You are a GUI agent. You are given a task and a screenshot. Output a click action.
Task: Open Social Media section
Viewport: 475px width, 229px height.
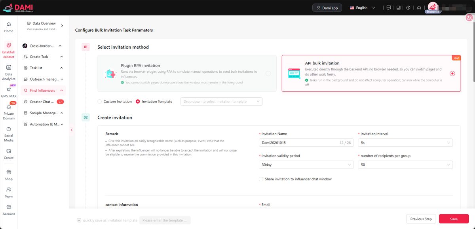[x=9, y=134]
